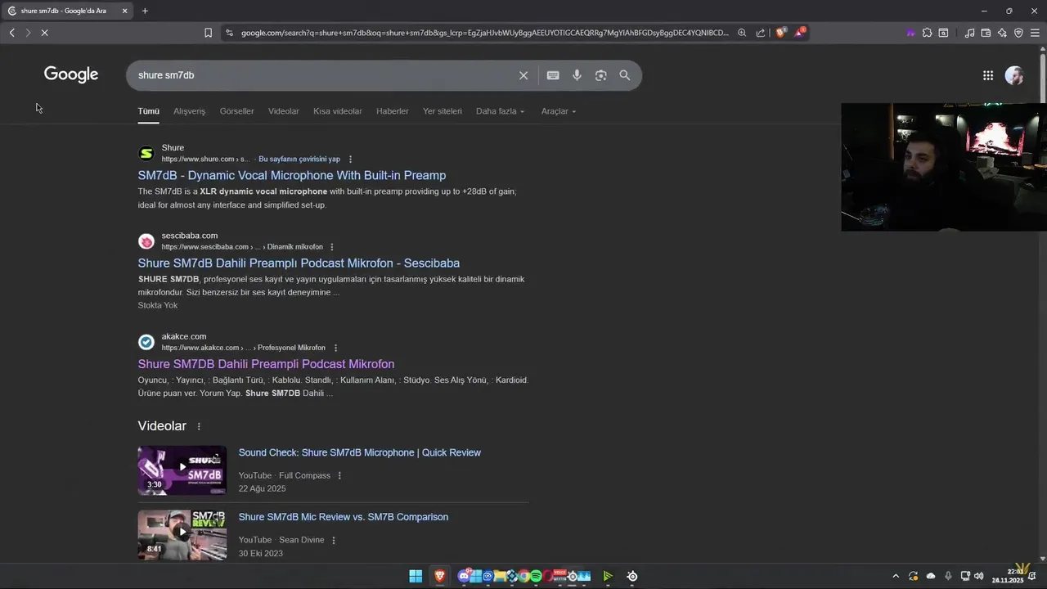1047x589 pixels.
Task: Bookmark this page
Action: (x=208, y=33)
